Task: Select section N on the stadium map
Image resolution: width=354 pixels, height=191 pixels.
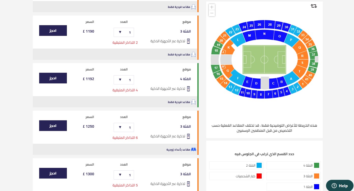Action: click(264, 34)
